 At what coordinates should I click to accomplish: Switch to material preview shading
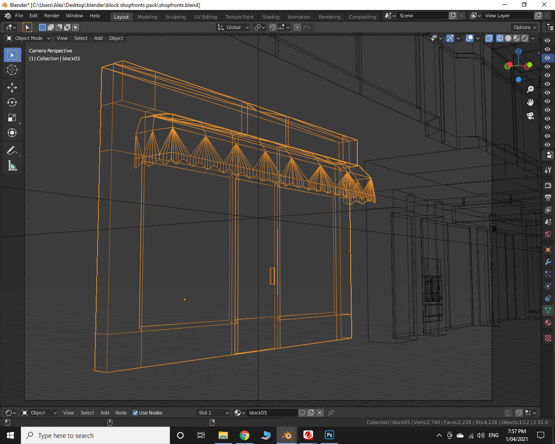tap(516, 38)
